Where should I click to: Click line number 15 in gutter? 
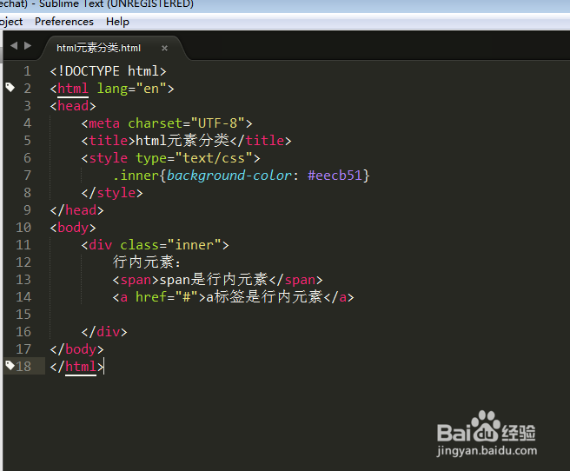coord(23,315)
